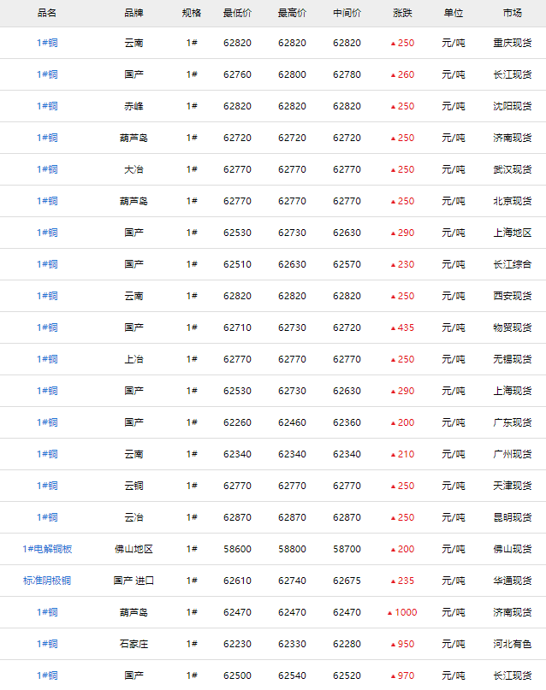546x690 pixels.
Task: Open the 1#铜 link in 河北有色 row
Action: coord(47,644)
